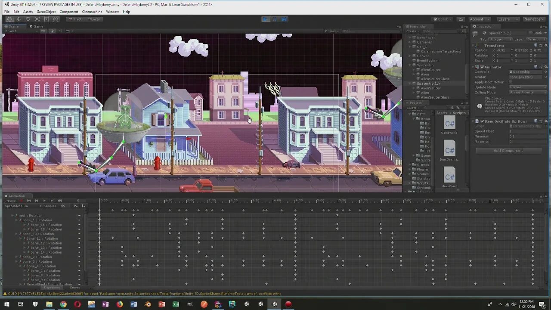Switch animation view to Curves
This screenshot has width=551, height=310.
[x=74, y=287]
